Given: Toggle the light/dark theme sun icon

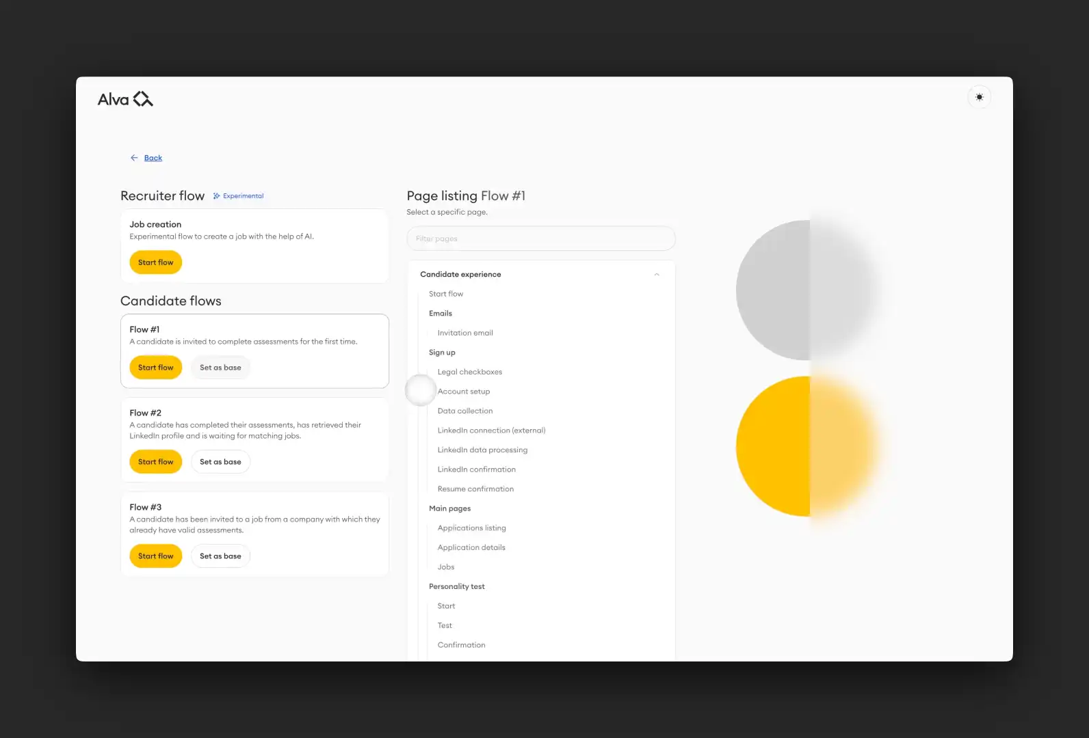Looking at the screenshot, I should (x=979, y=97).
